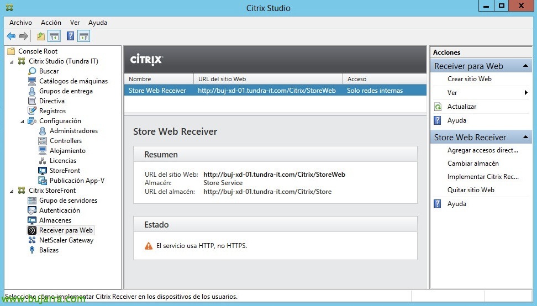The height and width of the screenshot is (306, 537).
Task: Click the Up one level folder icon
Action: (x=41, y=36)
